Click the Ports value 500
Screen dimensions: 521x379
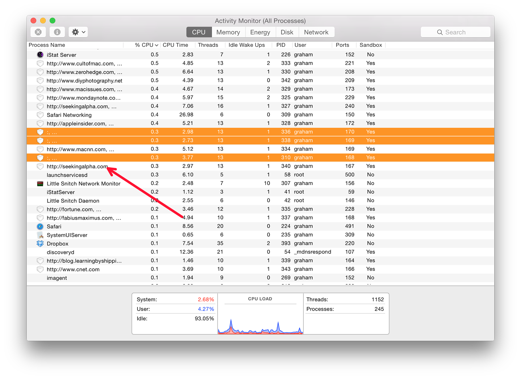[x=350, y=175]
